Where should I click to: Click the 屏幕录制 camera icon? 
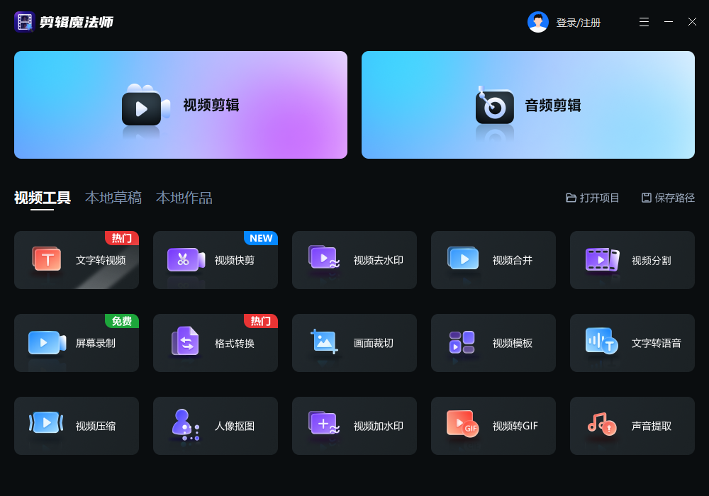[47, 342]
